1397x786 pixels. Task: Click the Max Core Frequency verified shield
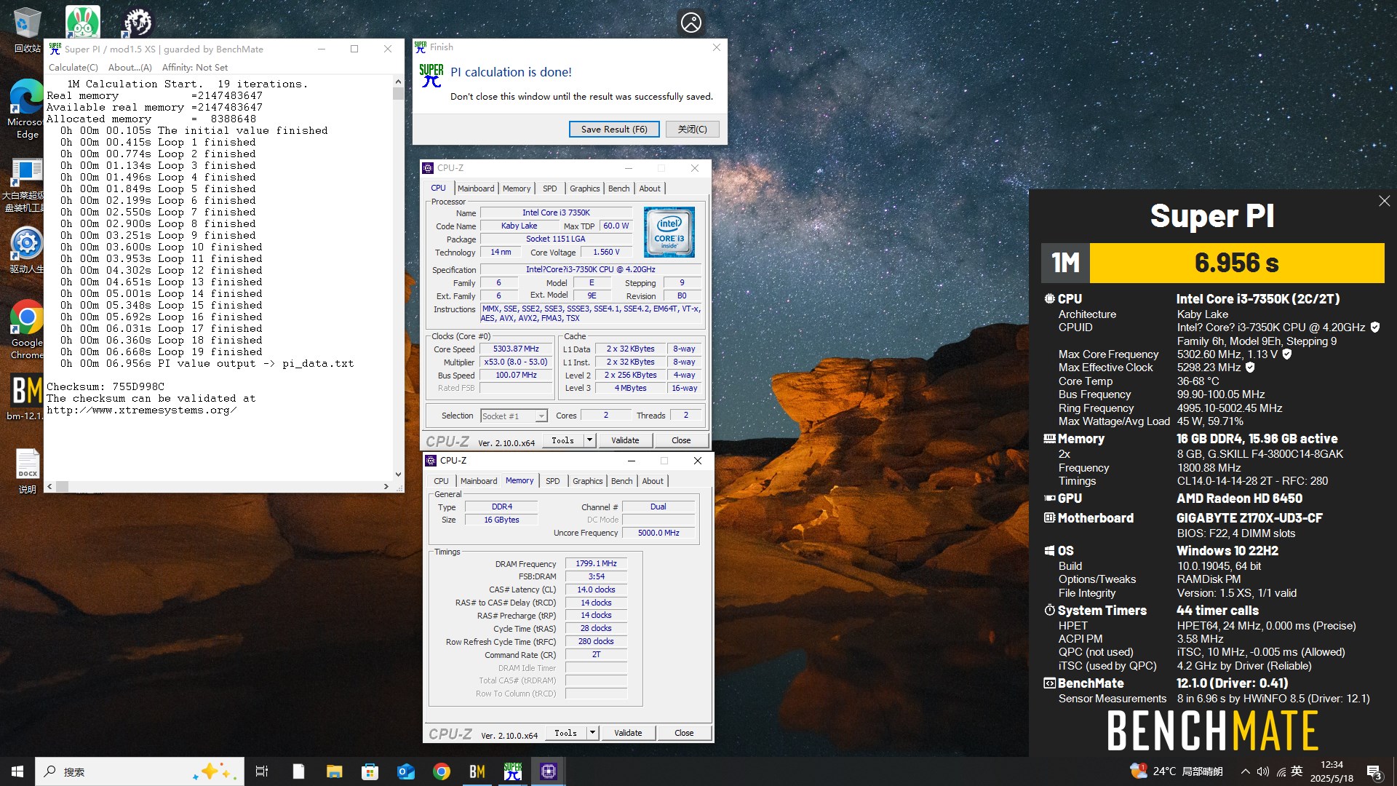1286,354
